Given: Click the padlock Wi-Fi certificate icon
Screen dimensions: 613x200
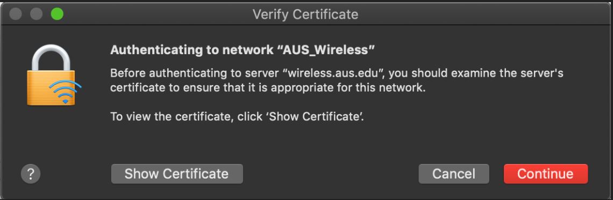Looking at the screenshot, I should [54, 75].
